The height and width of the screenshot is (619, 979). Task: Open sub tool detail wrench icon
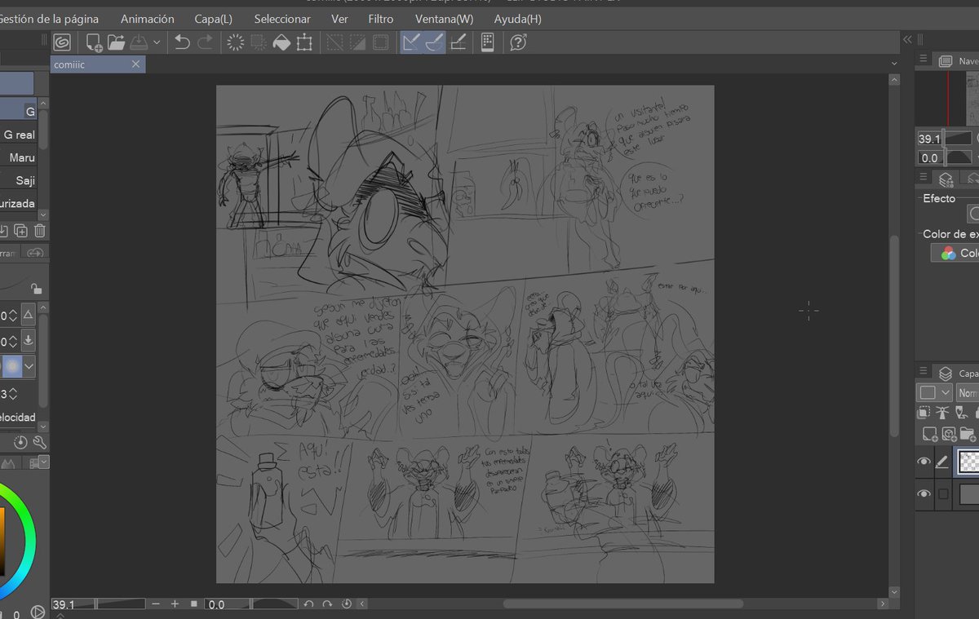point(39,443)
